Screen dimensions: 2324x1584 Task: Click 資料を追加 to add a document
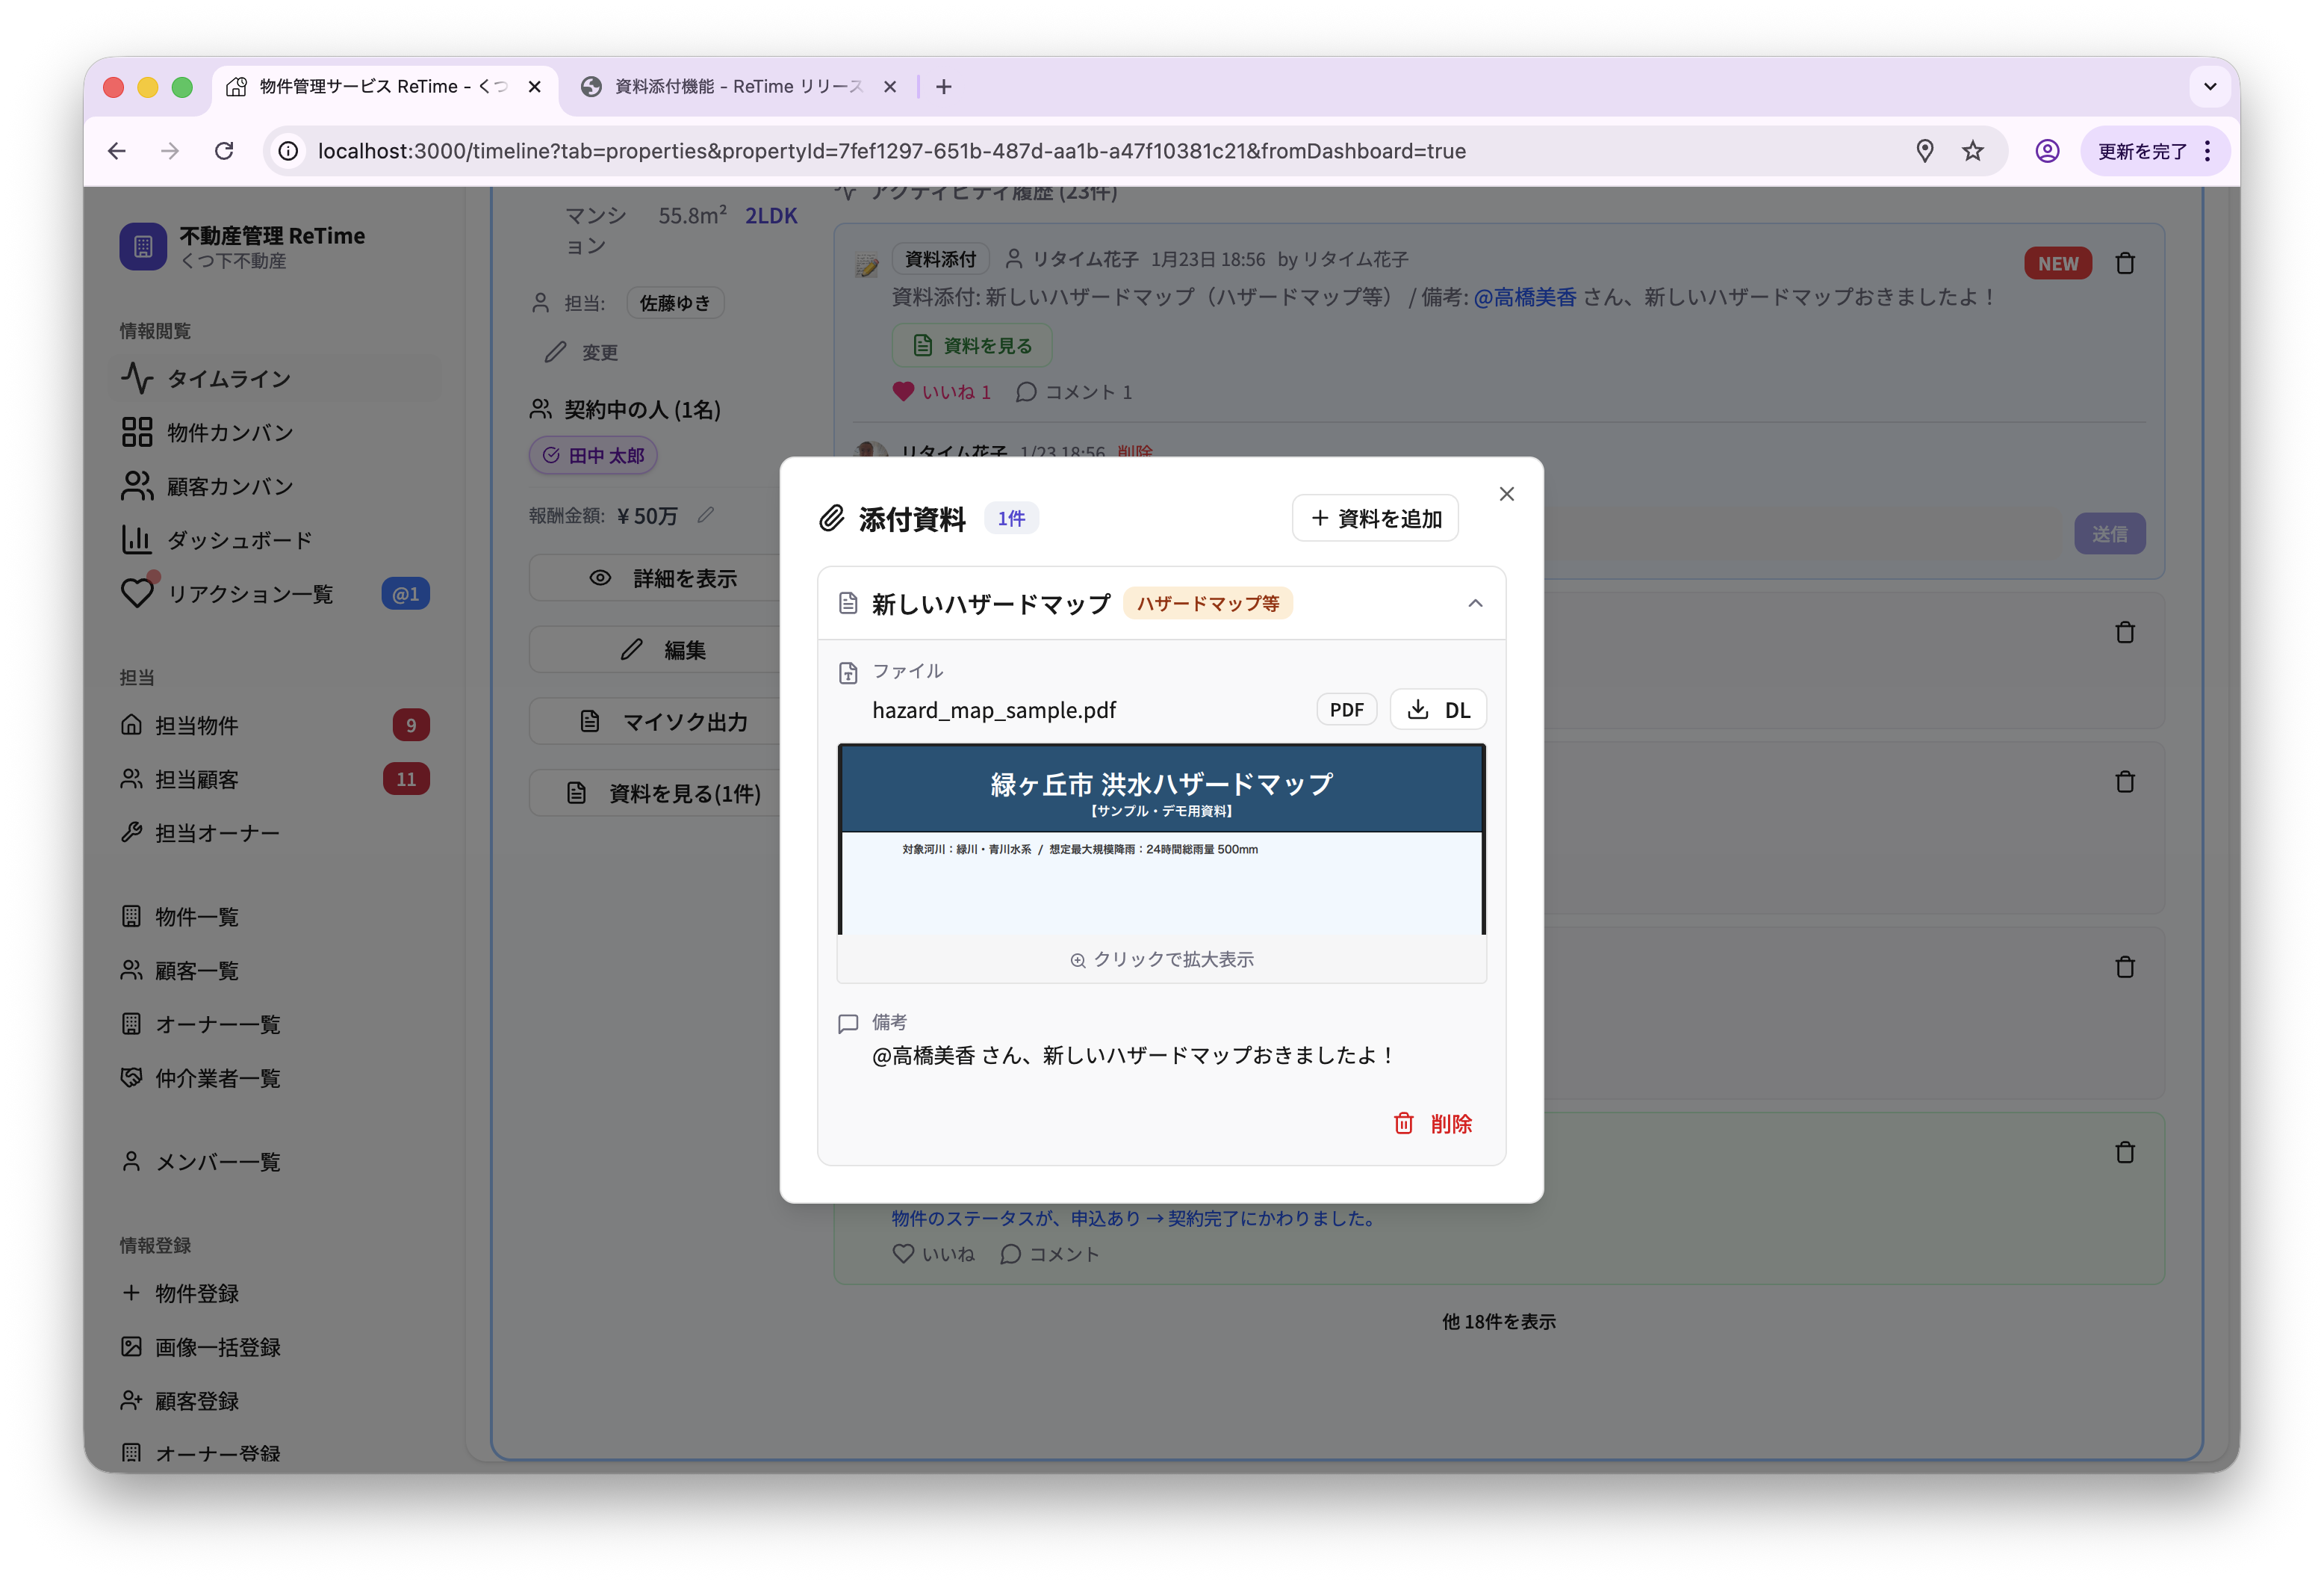click(x=1375, y=517)
